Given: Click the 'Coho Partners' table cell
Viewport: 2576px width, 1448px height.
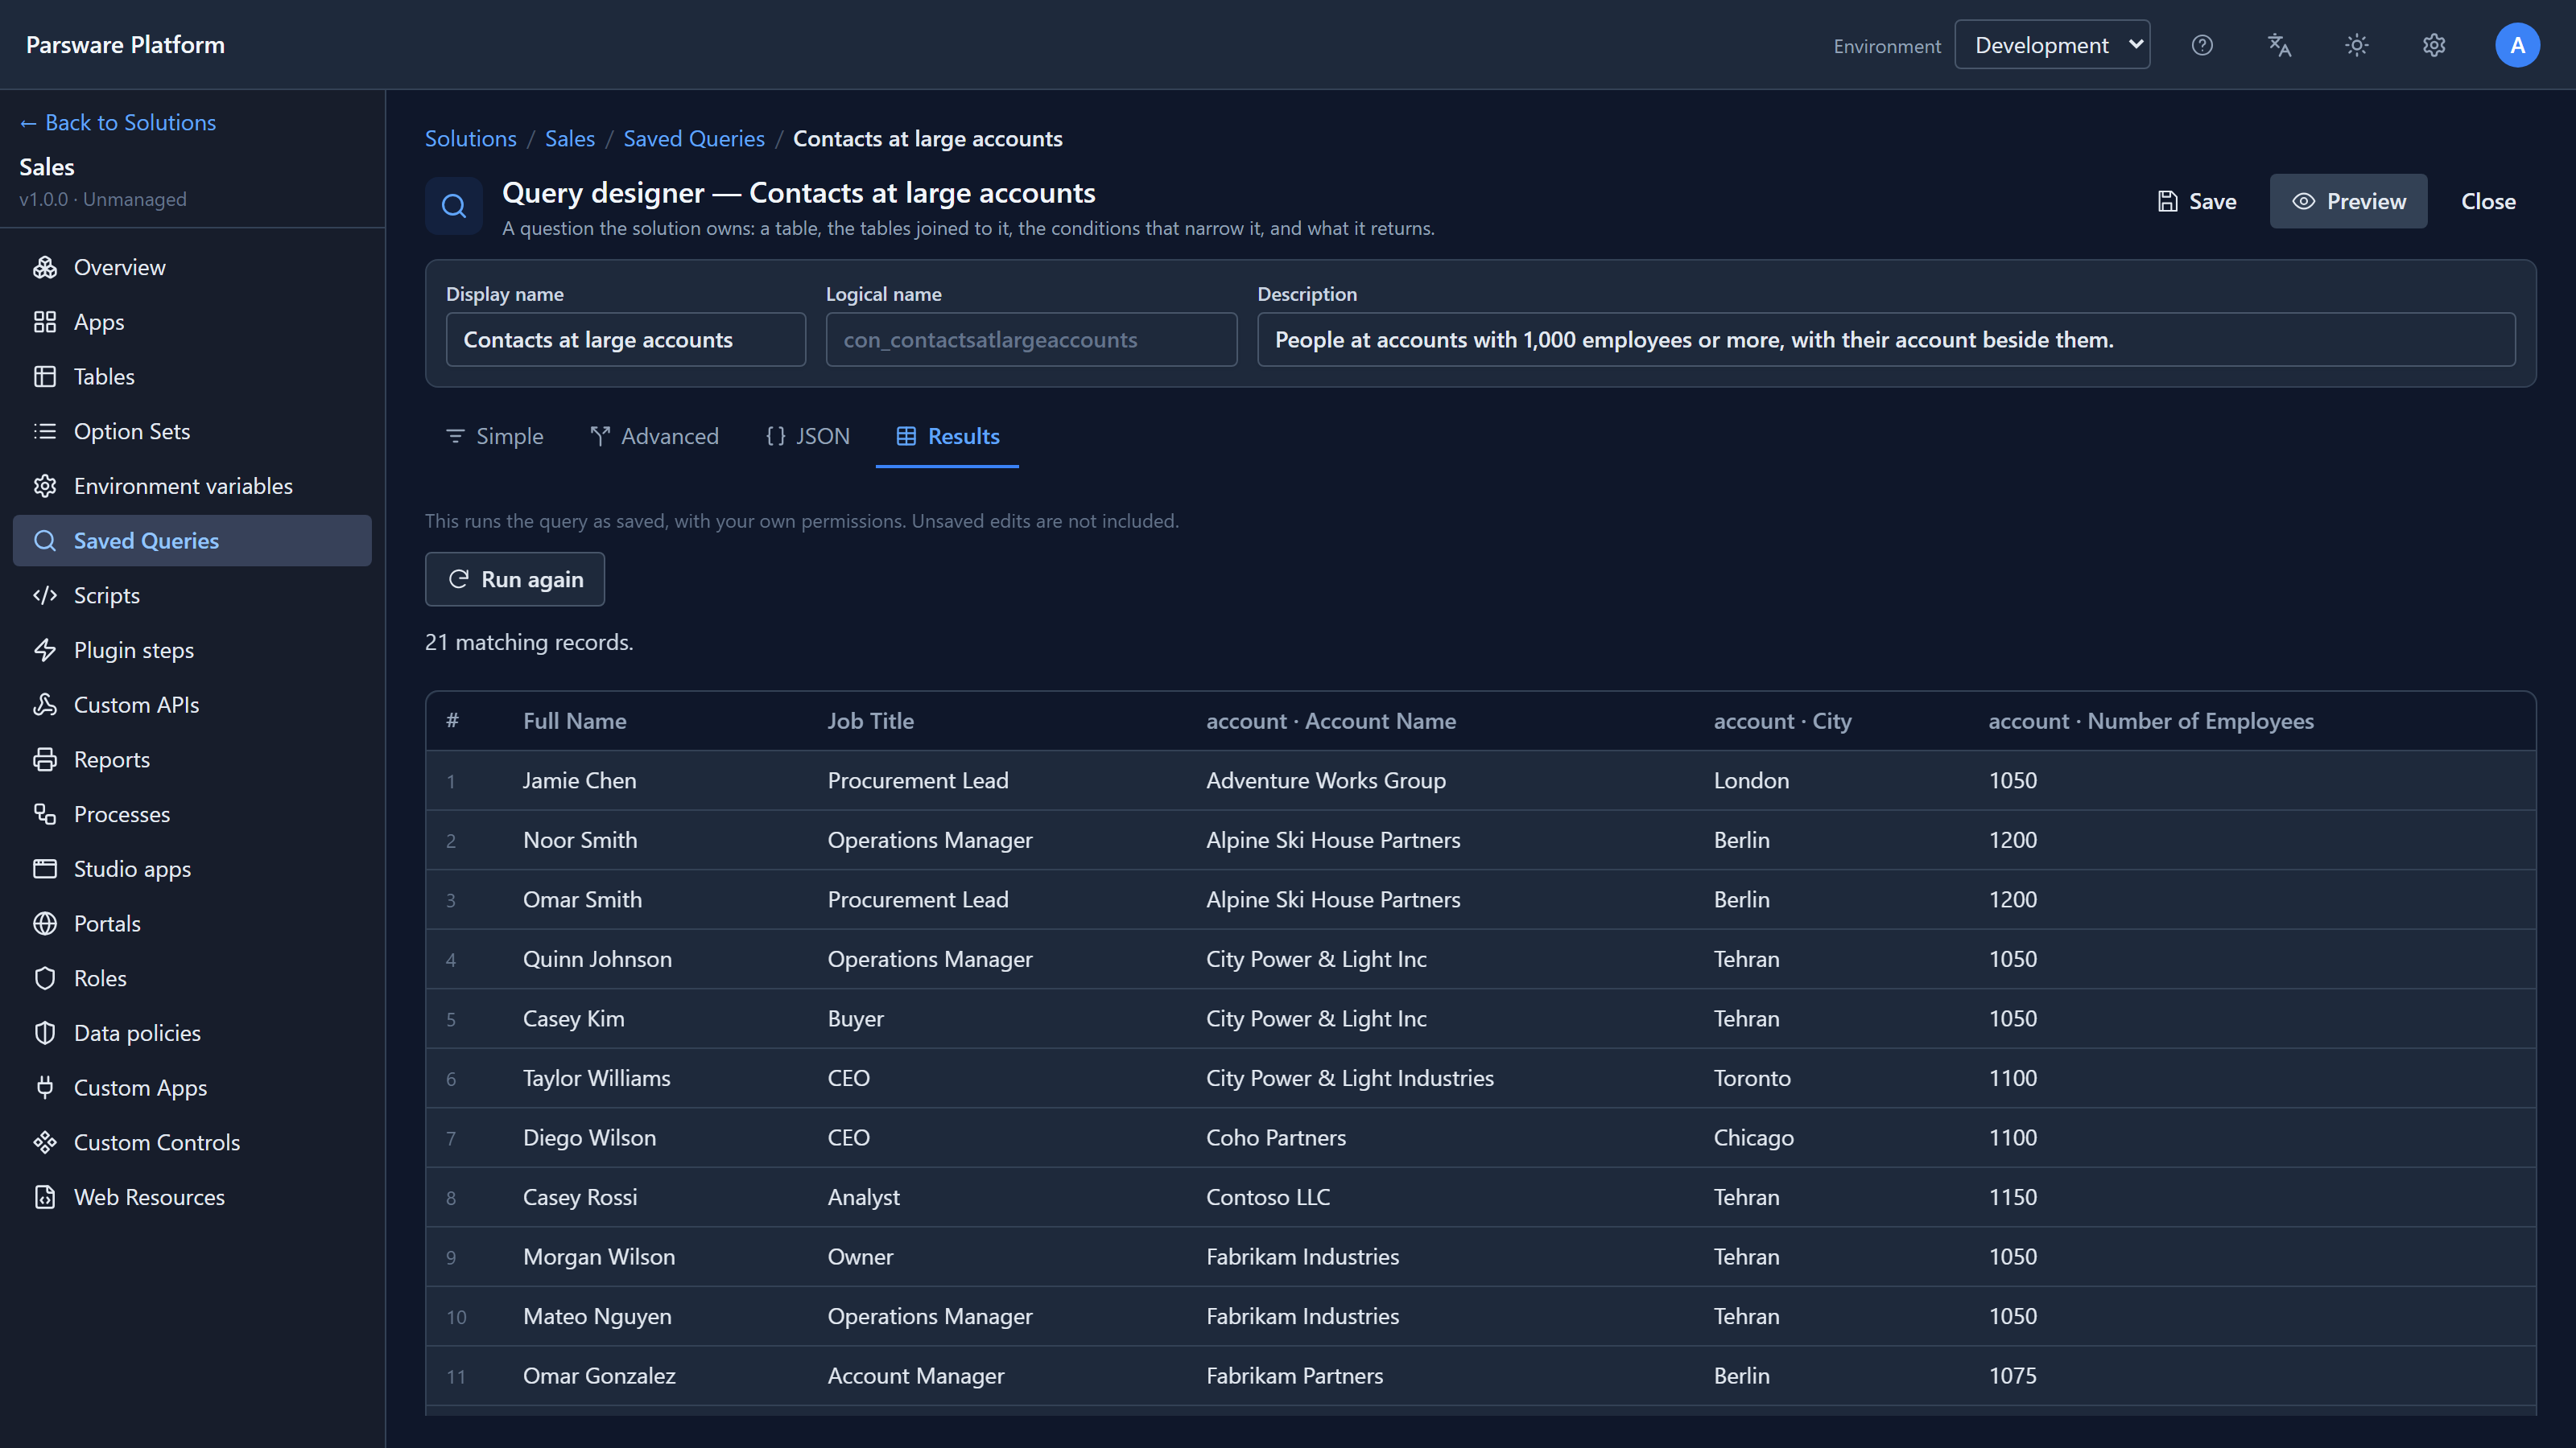Looking at the screenshot, I should point(1276,1137).
